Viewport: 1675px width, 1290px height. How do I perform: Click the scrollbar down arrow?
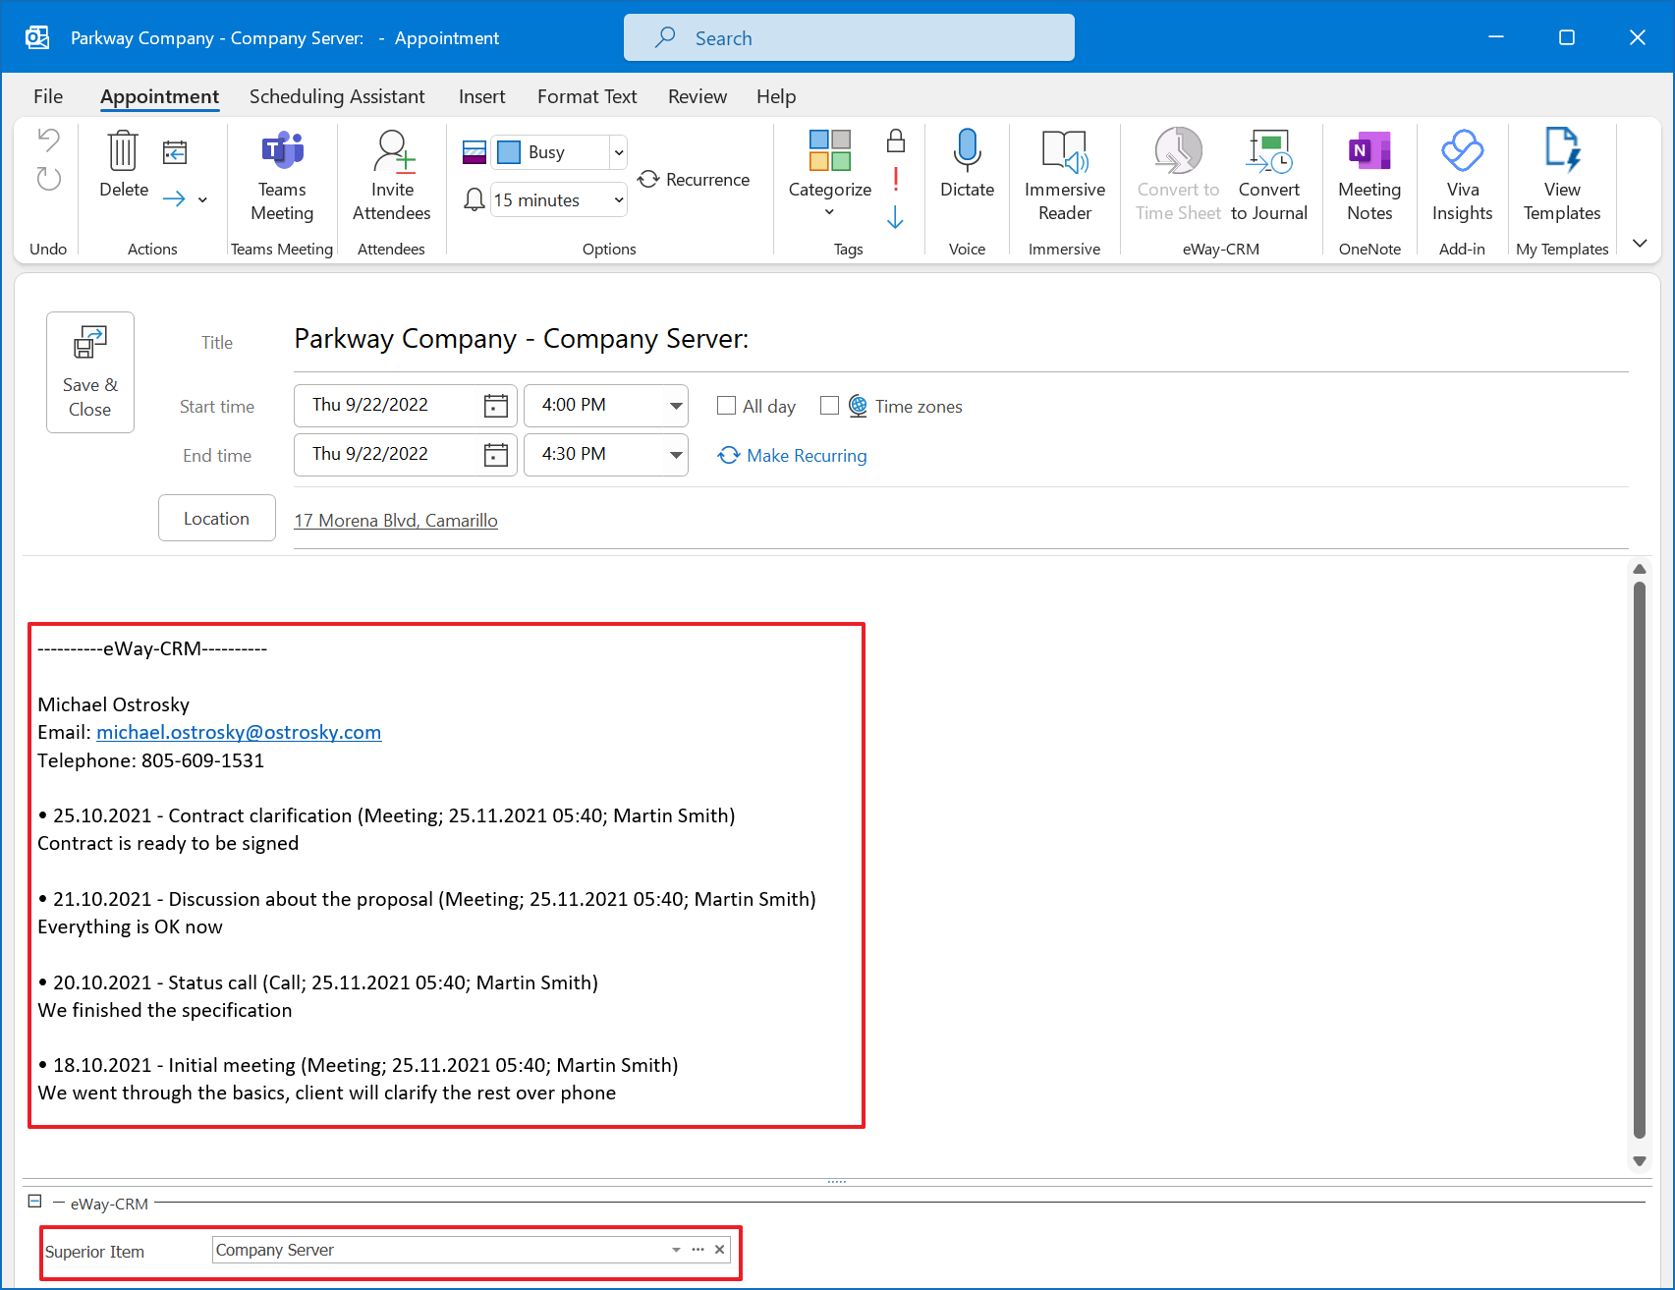(x=1639, y=1160)
